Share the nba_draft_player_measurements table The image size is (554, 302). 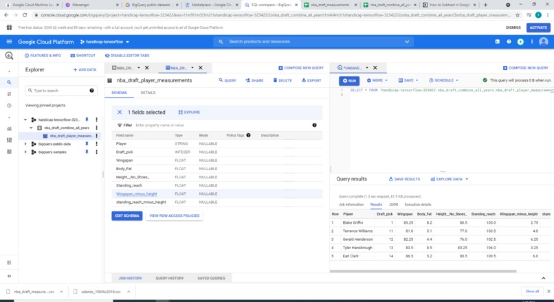(x=254, y=80)
